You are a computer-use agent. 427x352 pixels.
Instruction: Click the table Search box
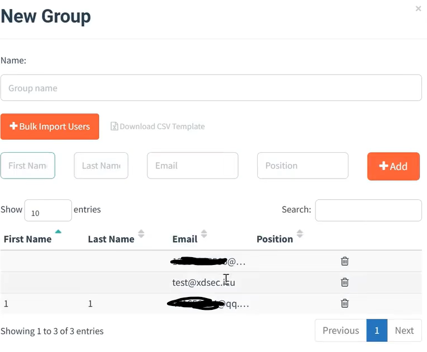pyautogui.click(x=368, y=211)
